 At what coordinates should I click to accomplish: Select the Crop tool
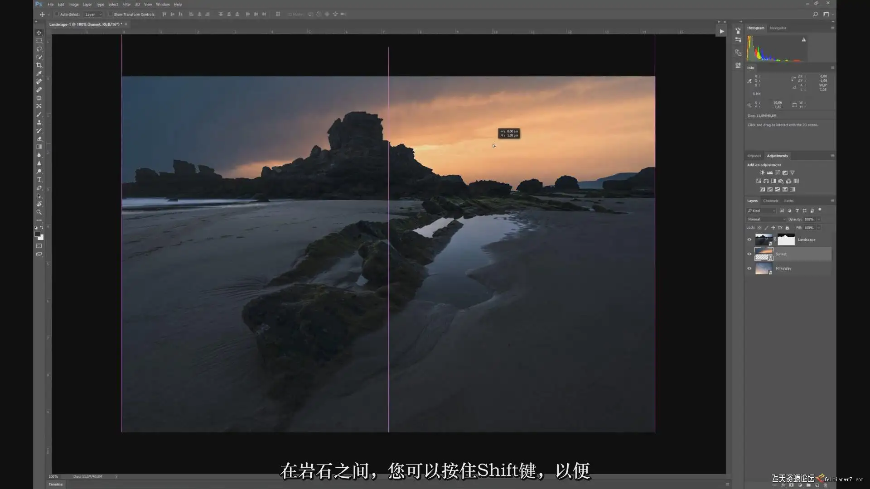click(39, 65)
